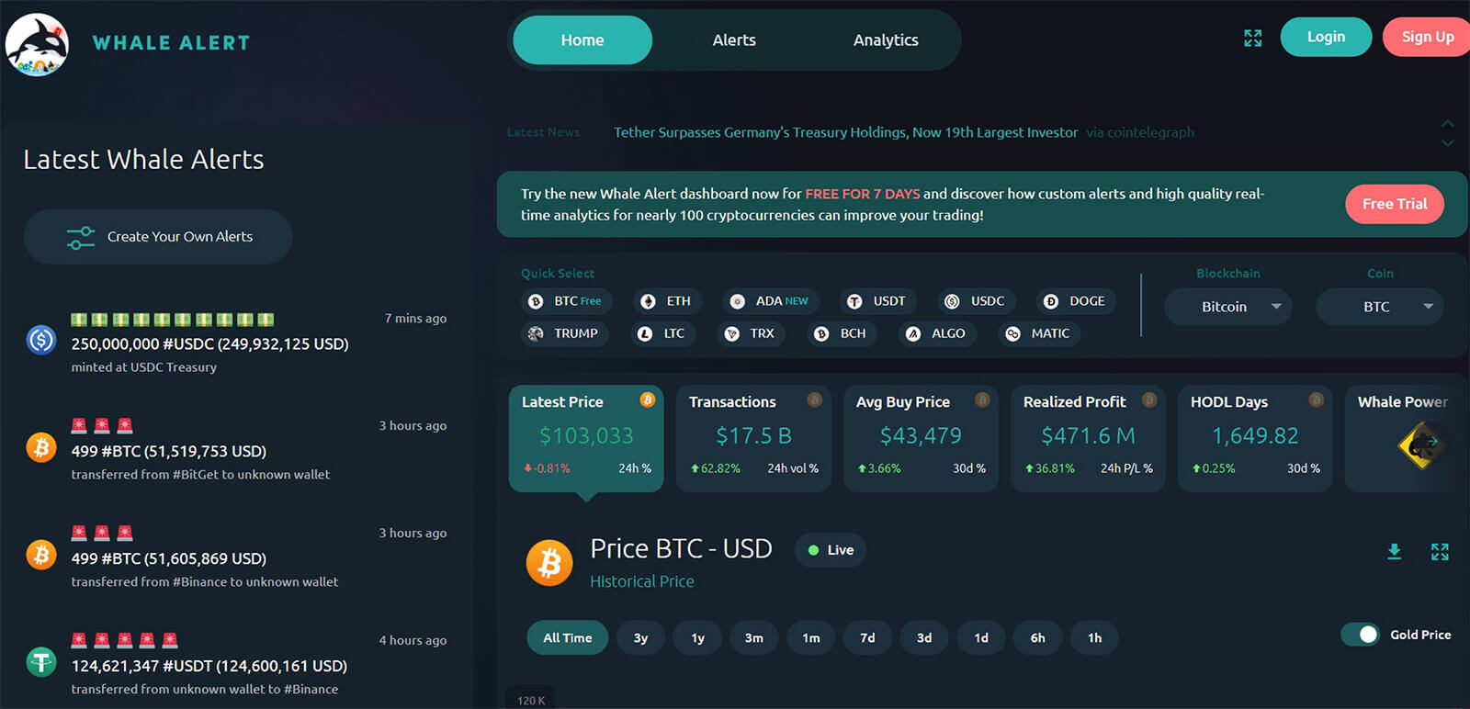Viewport: 1470px width, 709px height.
Task: Select the 1y time range
Action: 698,637
